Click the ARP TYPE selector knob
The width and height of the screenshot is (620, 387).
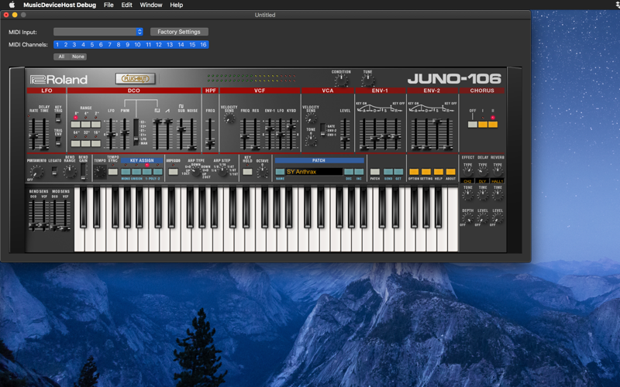point(196,170)
